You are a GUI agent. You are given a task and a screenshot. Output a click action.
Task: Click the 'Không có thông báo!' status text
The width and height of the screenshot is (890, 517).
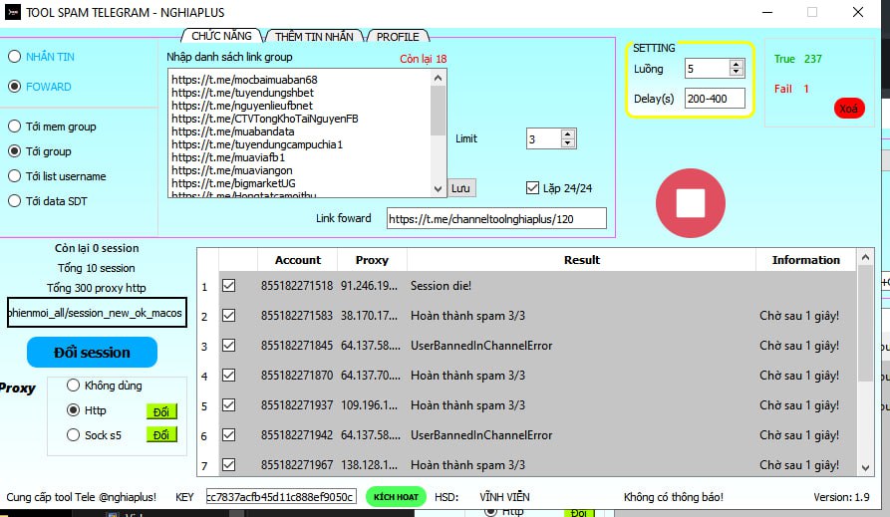(x=673, y=497)
